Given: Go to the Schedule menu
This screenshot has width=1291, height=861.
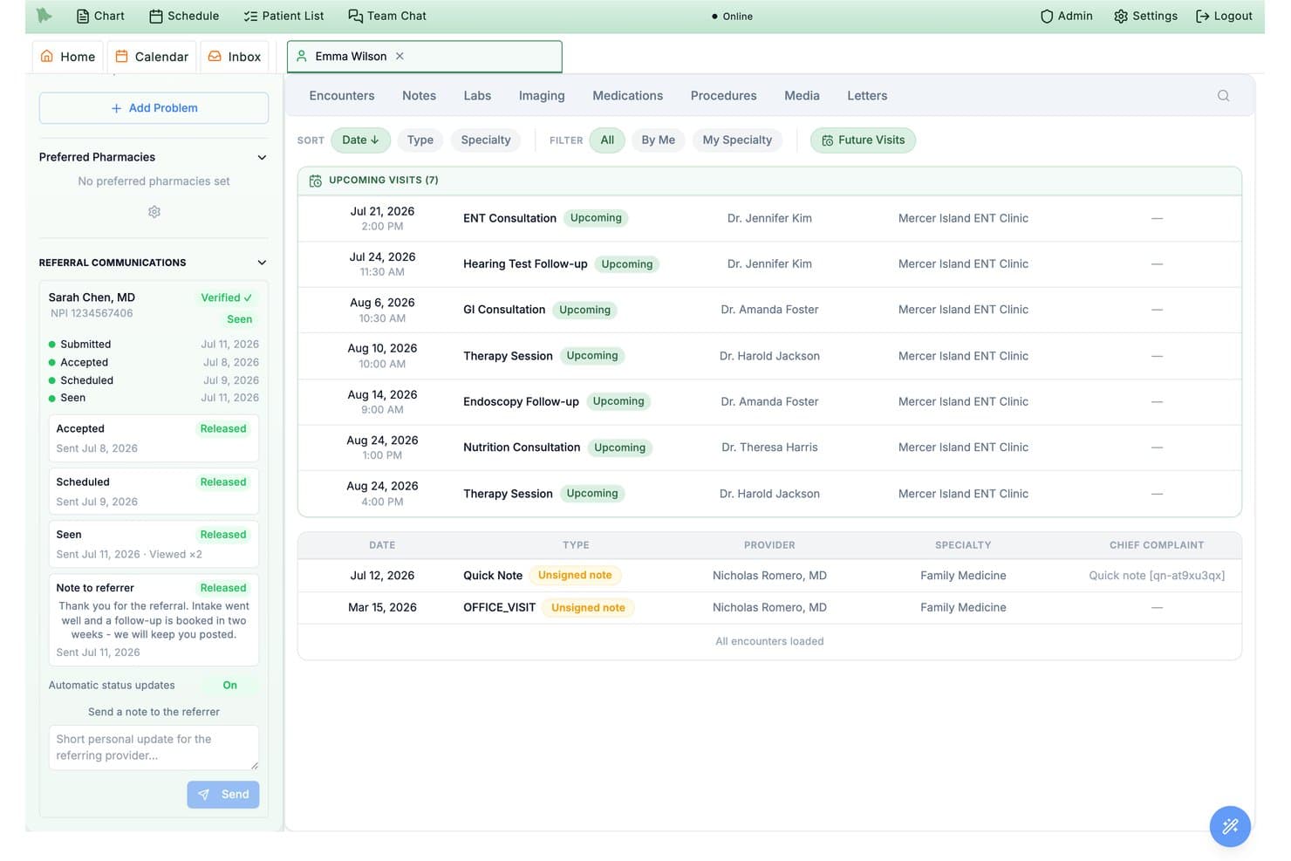Looking at the screenshot, I should coord(184,16).
